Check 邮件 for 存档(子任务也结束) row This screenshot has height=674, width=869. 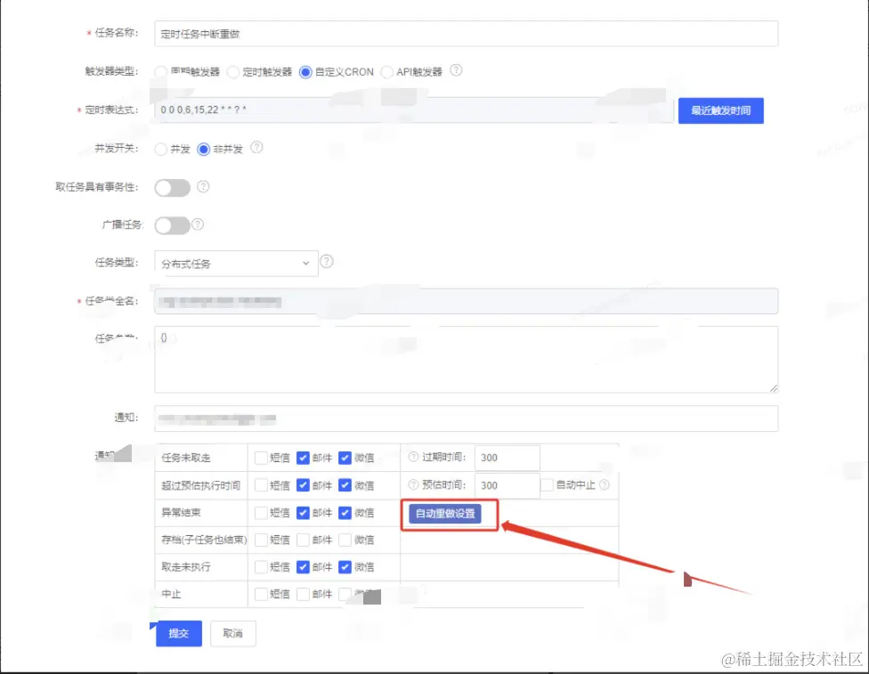pyautogui.click(x=303, y=540)
